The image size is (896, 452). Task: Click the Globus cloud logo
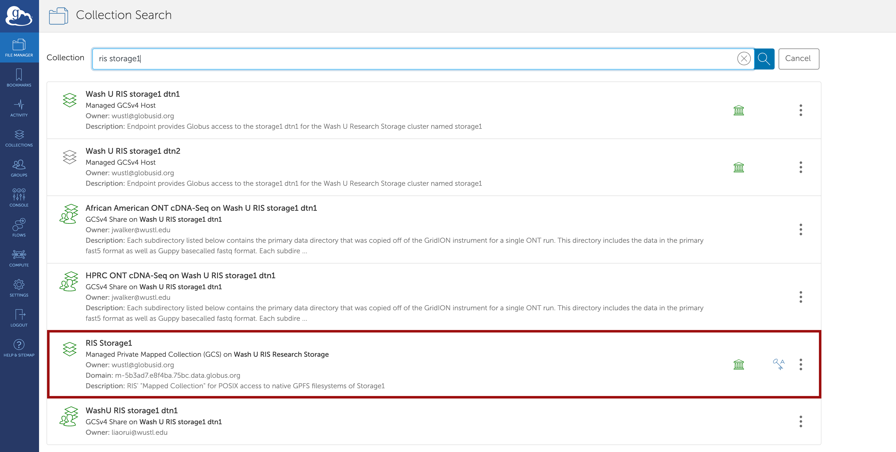19,16
